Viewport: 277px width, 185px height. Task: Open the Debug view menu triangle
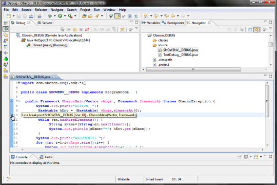point(137,28)
